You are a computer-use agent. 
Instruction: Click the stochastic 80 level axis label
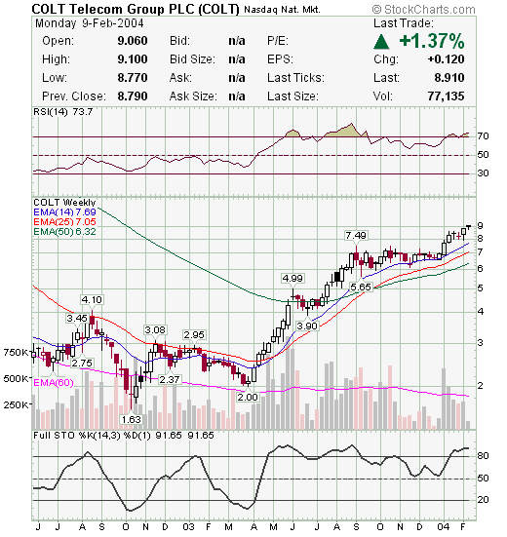coord(483,456)
